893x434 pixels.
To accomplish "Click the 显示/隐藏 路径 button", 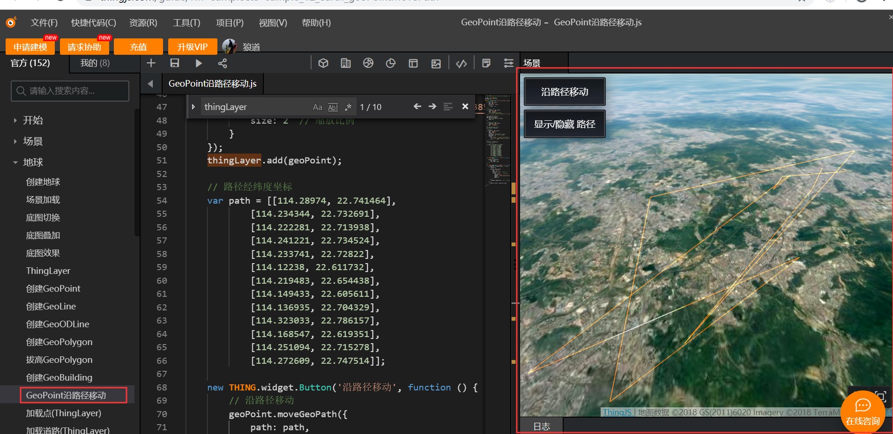I will point(565,124).
